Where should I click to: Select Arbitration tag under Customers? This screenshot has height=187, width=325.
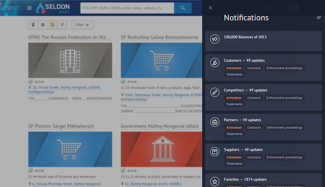(234, 68)
